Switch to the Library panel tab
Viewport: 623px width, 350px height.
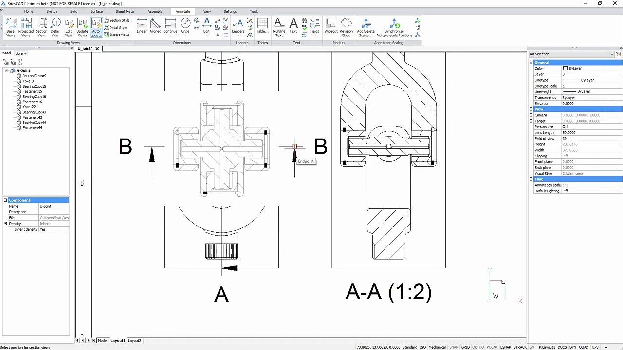(x=20, y=53)
